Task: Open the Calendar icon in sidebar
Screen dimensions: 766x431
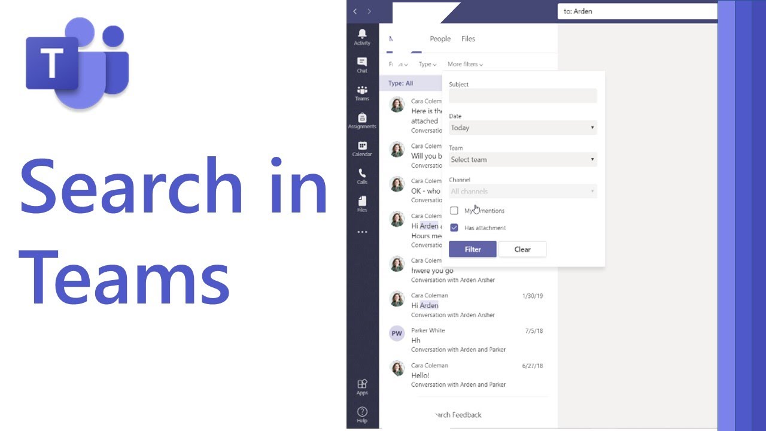Action: click(362, 148)
